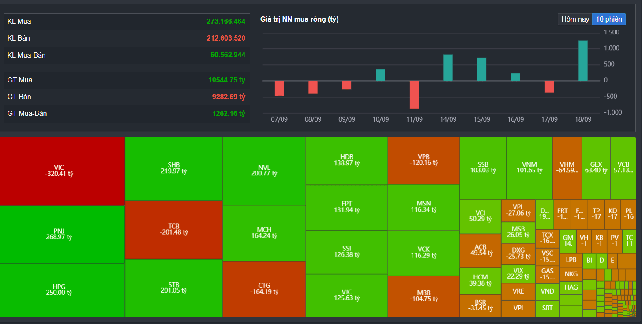
Task: Click the HPG 250.00 tỷ tile
Action: (62, 290)
